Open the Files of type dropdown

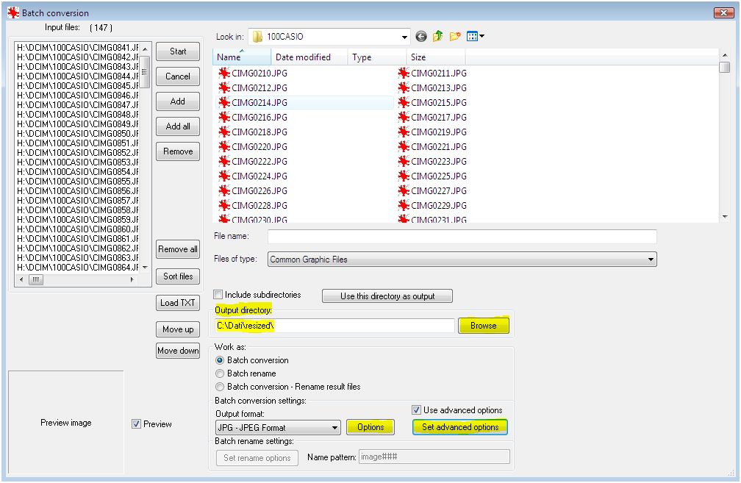coord(651,260)
